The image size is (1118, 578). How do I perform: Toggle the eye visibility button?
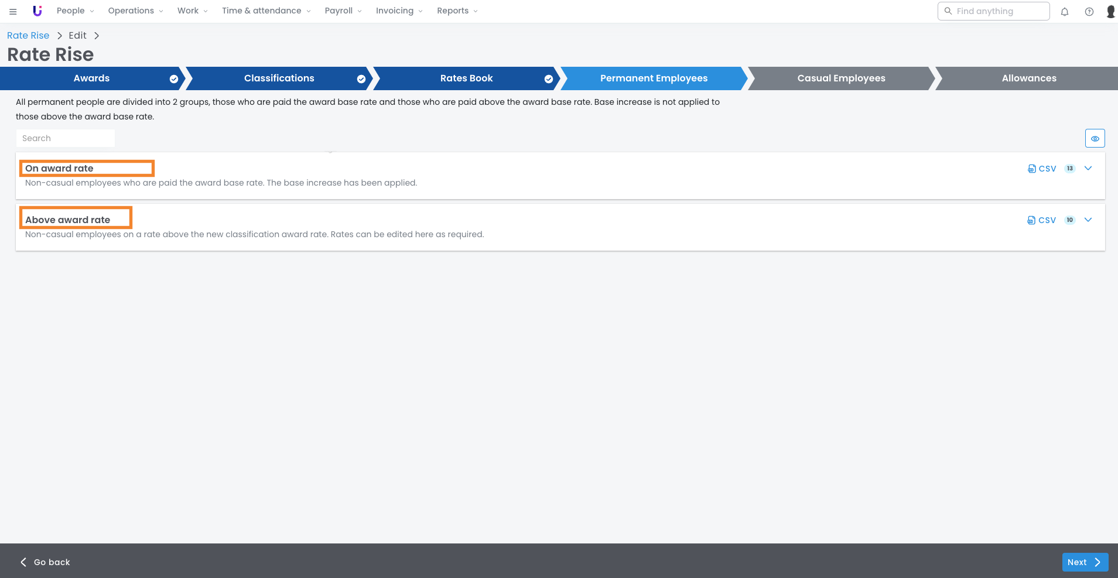[1095, 138]
